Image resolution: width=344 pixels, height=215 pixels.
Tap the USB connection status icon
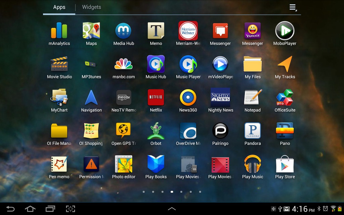[x=280, y=209]
